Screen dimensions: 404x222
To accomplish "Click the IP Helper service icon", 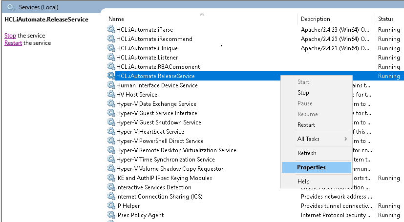I will 111,206.
